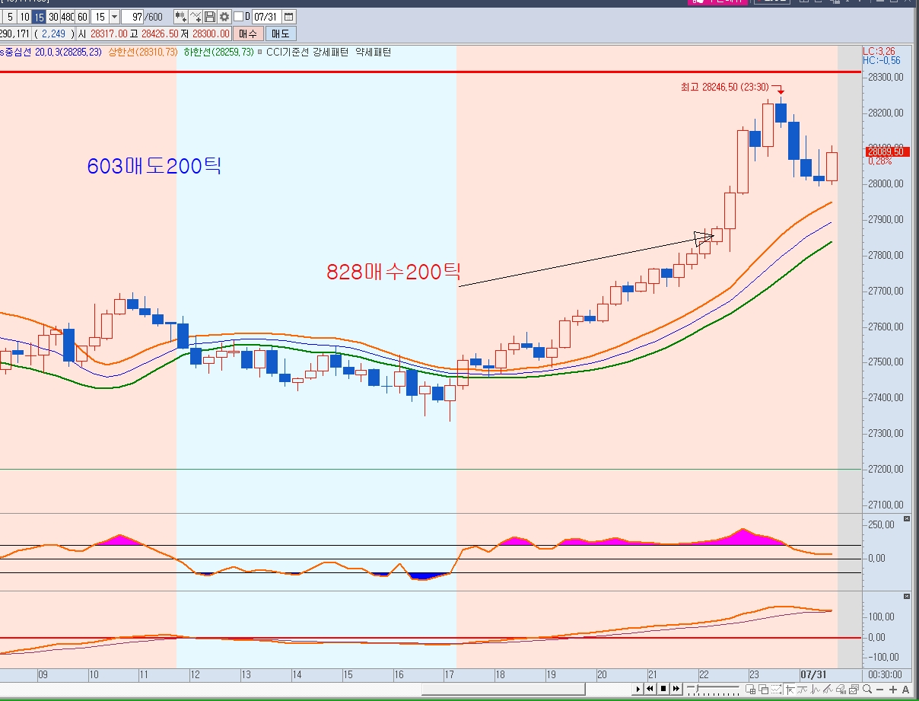
Task: Click the plus zoom-in icon
Action: point(892,690)
